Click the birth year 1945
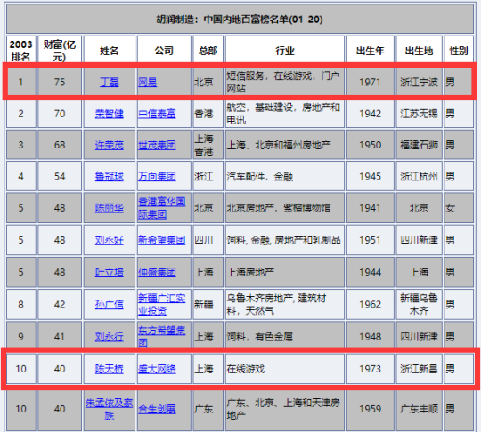This screenshot has height=432, width=481. coord(371,177)
